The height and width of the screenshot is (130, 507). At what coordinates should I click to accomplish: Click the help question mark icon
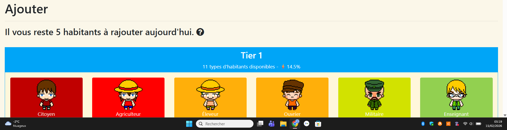(200, 32)
